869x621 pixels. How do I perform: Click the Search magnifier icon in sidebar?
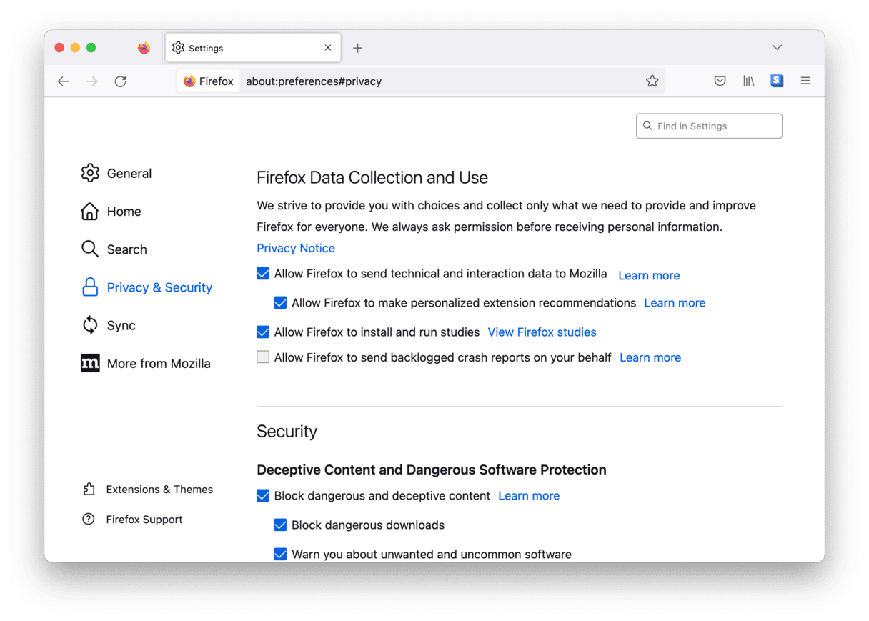click(x=90, y=249)
